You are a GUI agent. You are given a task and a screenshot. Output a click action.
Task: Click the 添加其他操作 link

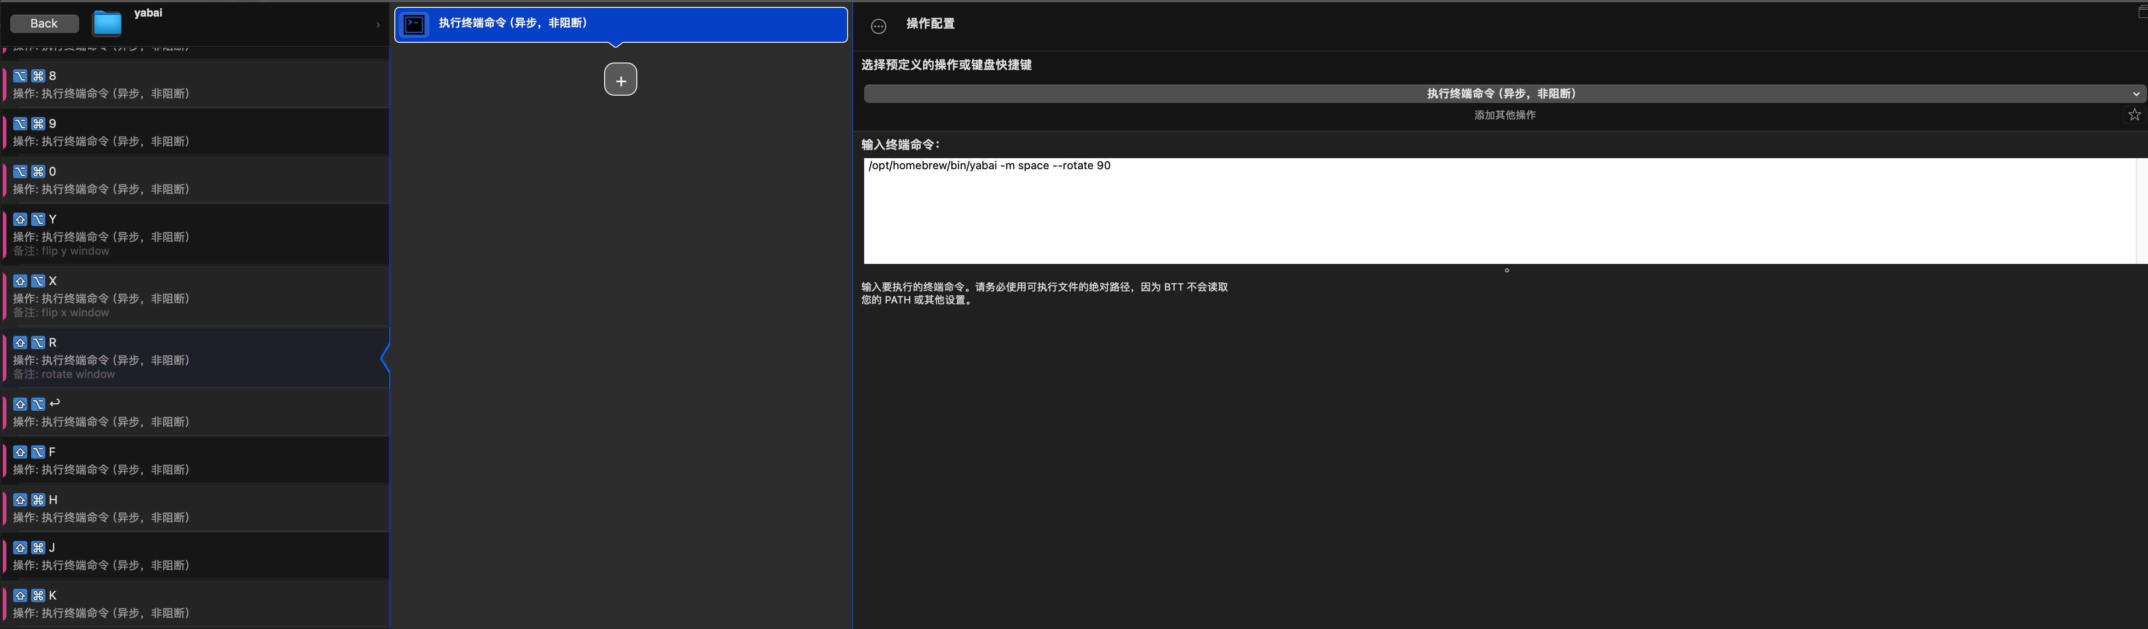(x=1504, y=115)
